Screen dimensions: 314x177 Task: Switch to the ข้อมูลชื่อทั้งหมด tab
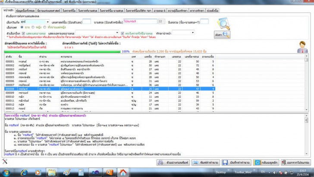click(x=25, y=10)
